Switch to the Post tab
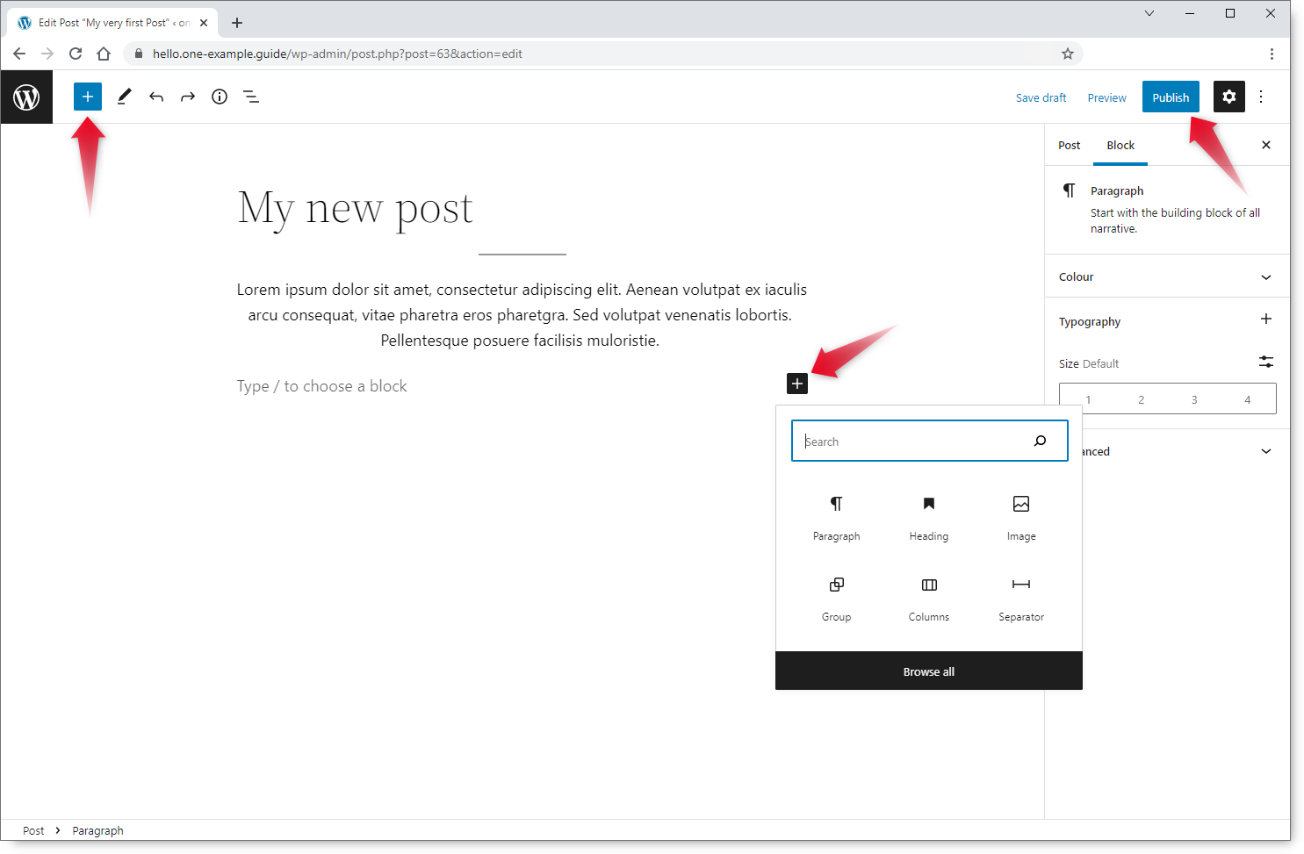The image size is (1304, 854). (x=1069, y=146)
